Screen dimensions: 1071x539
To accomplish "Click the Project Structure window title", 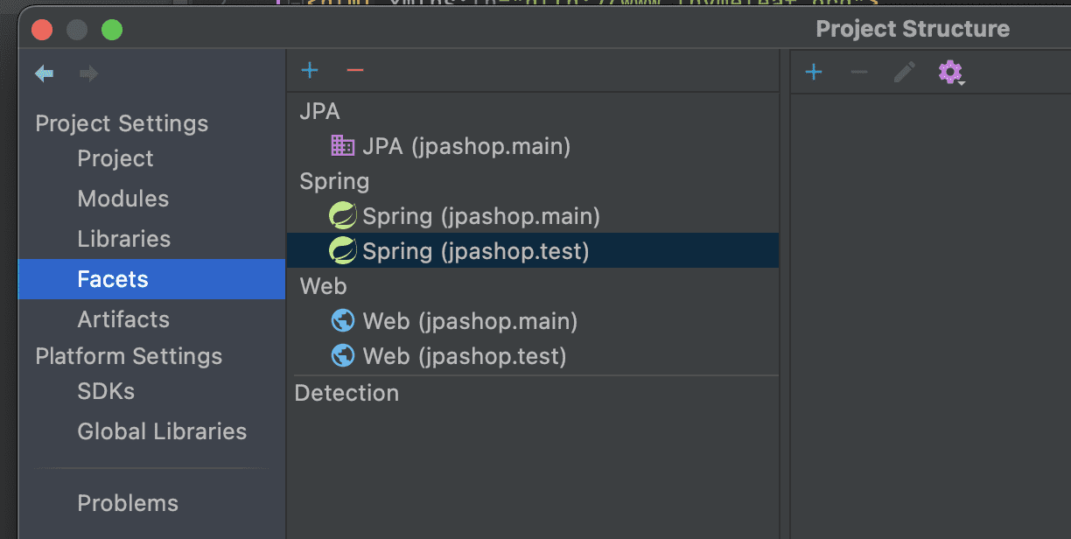I will coord(913,29).
